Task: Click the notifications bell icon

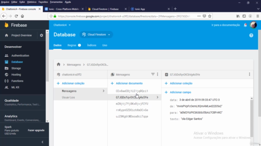Action: click(245, 25)
